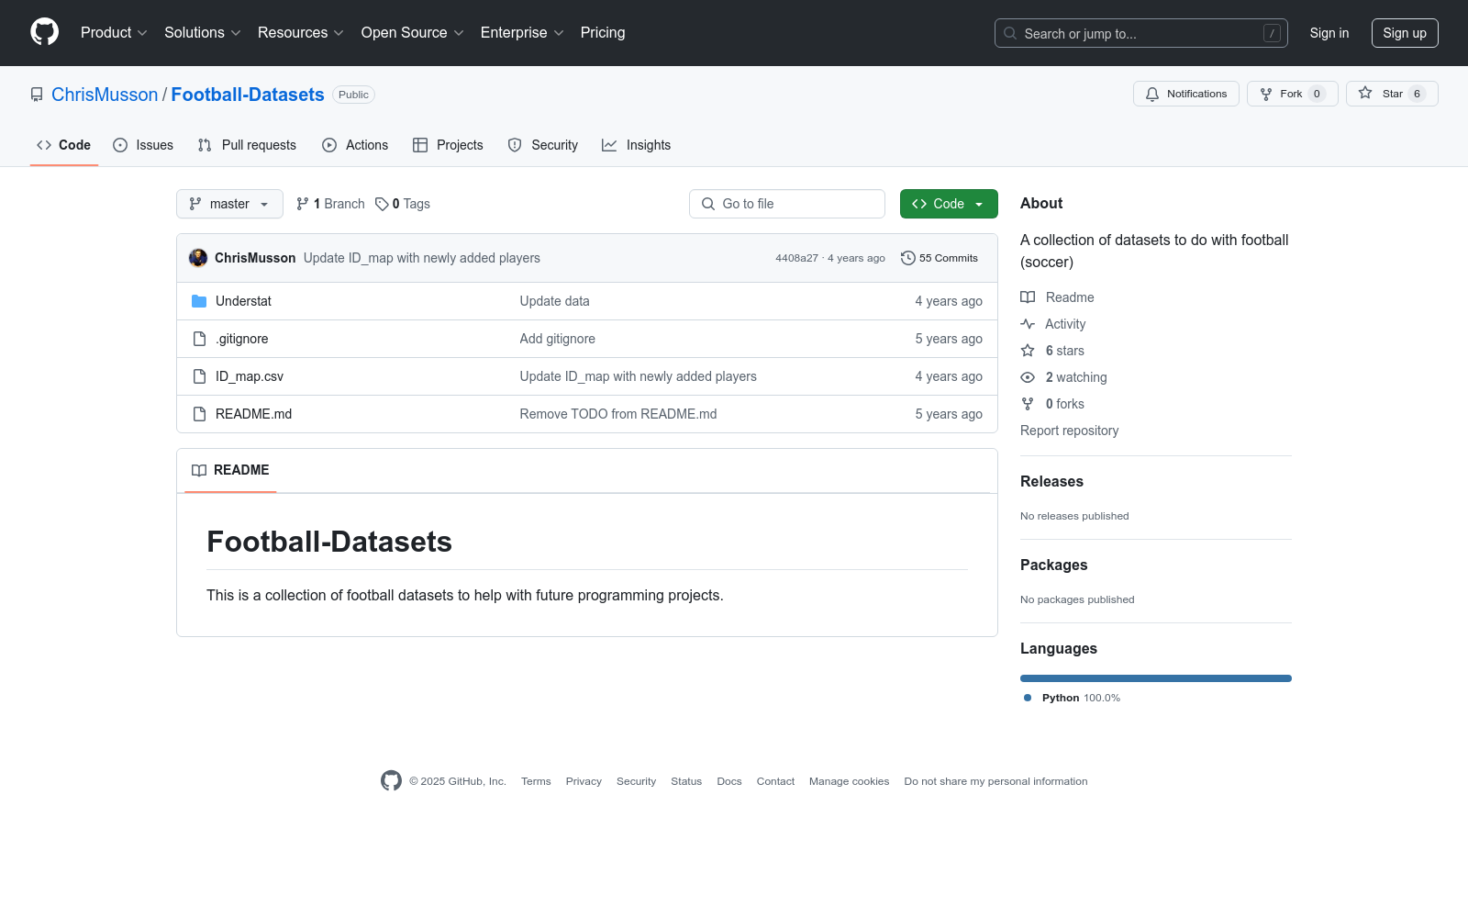The width and height of the screenshot is (1468, 918).
Task: Click the README book icon in file viewer
Action: click(x=199, y=470)
